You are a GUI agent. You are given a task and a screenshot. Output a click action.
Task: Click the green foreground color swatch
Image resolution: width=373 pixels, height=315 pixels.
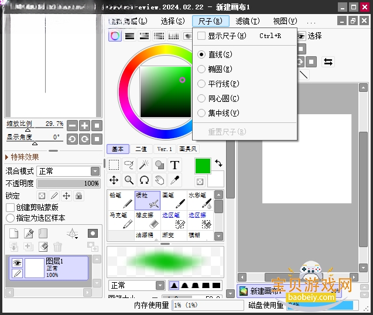tap(203, 166)
